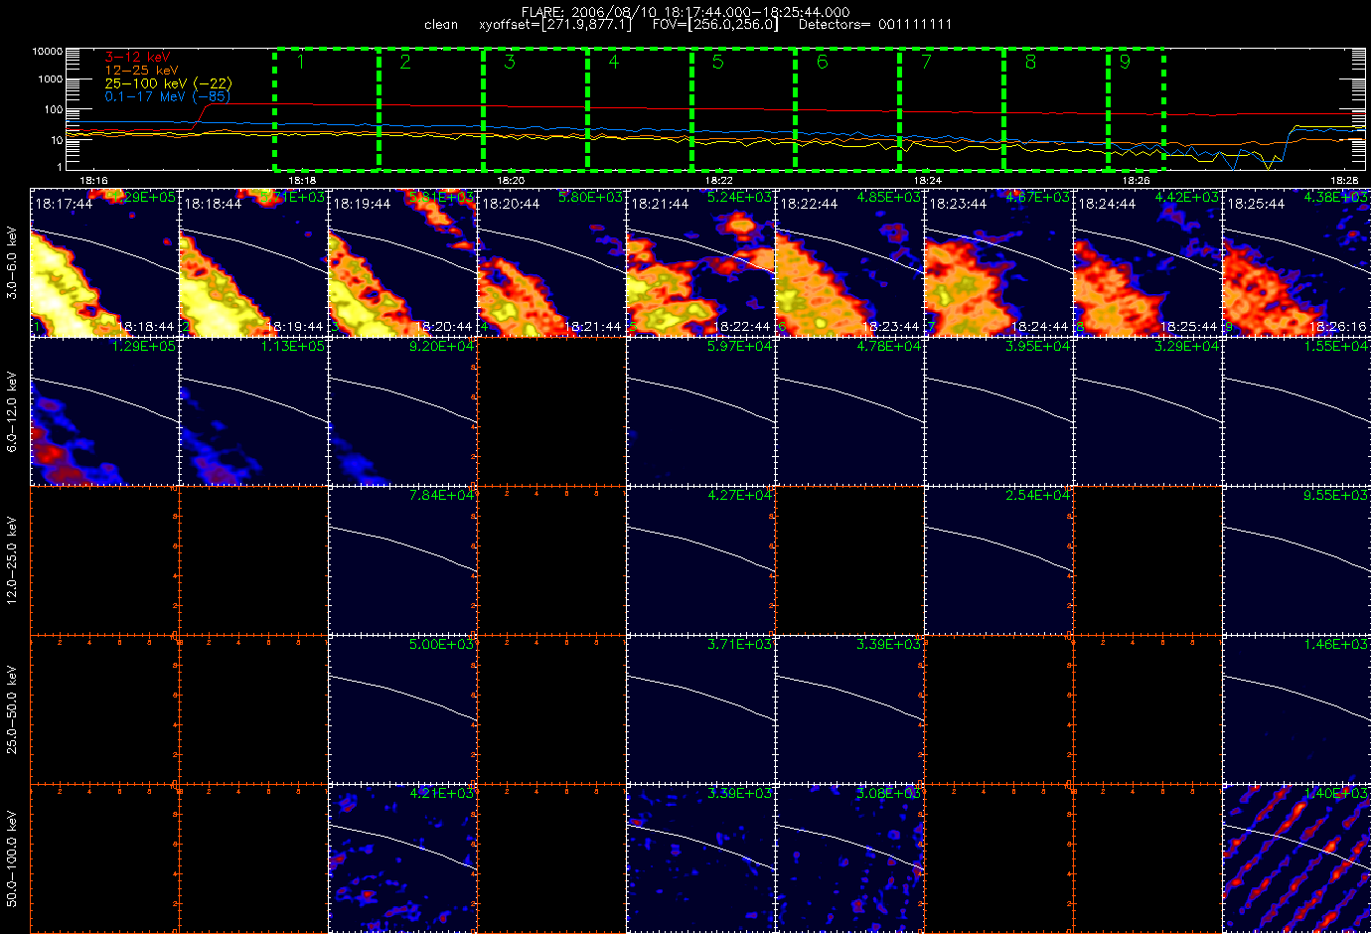Click the end time label '18:26:16'
Screen dimensions: 1371x934
pos(1337,326)
